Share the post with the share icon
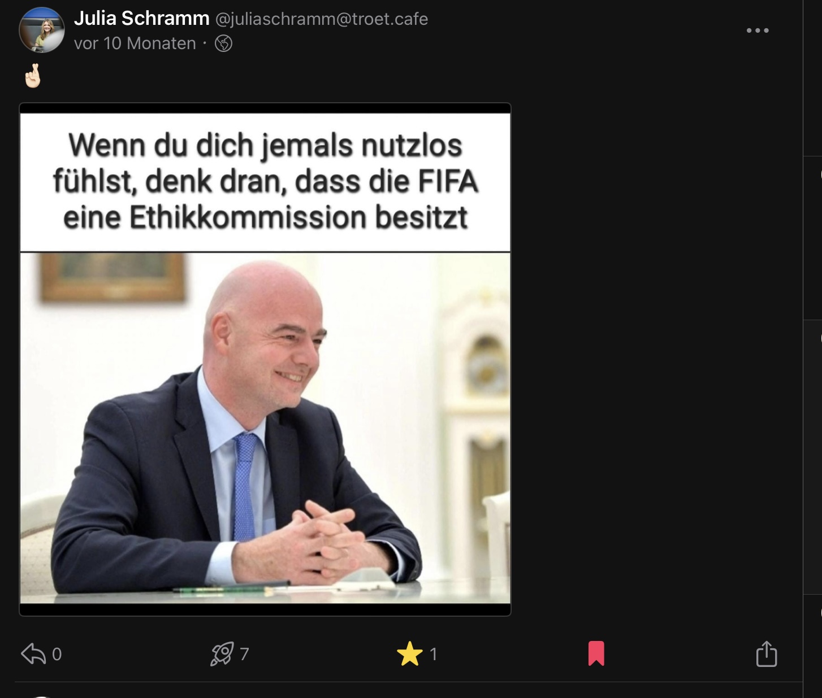822x698 pixels. pos(767,653)
